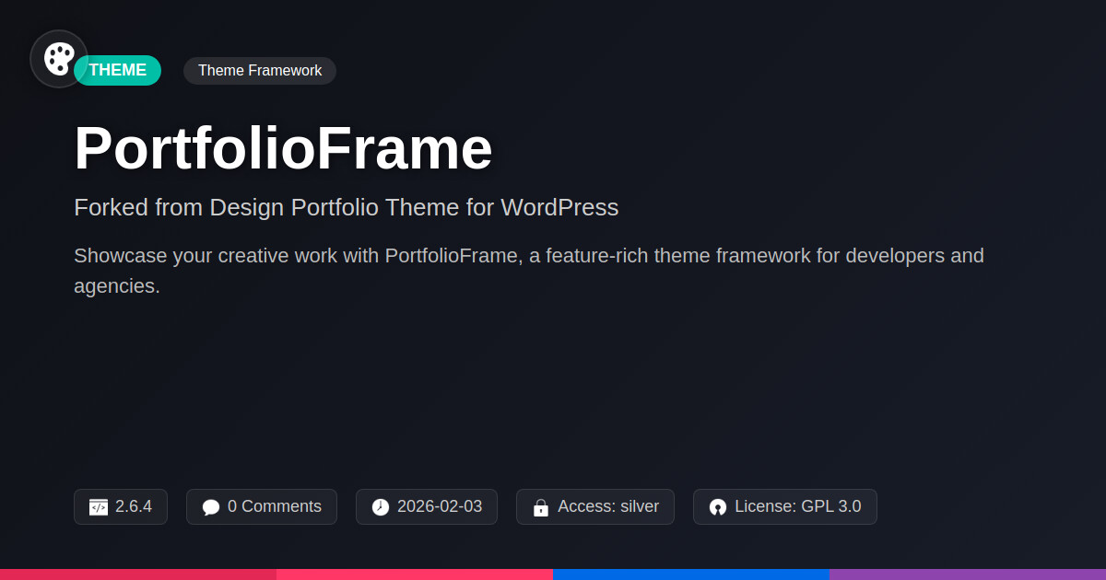
Task: Click the pink segment of bottom bar
Action: (x=415, y=574)
